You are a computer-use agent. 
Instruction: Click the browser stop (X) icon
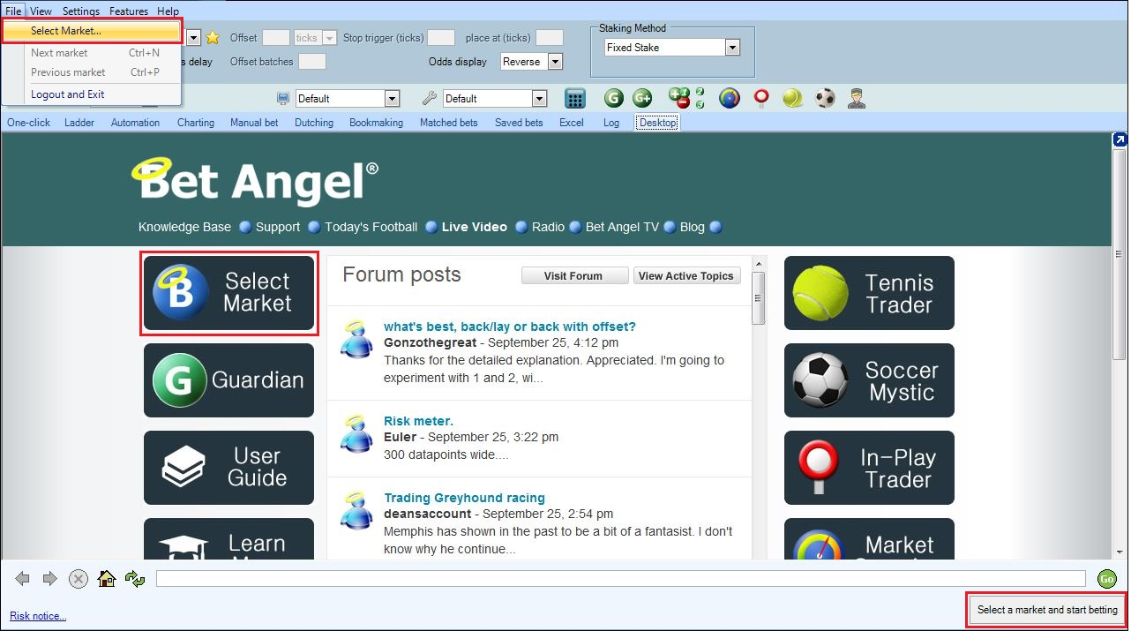coord(79,579)
